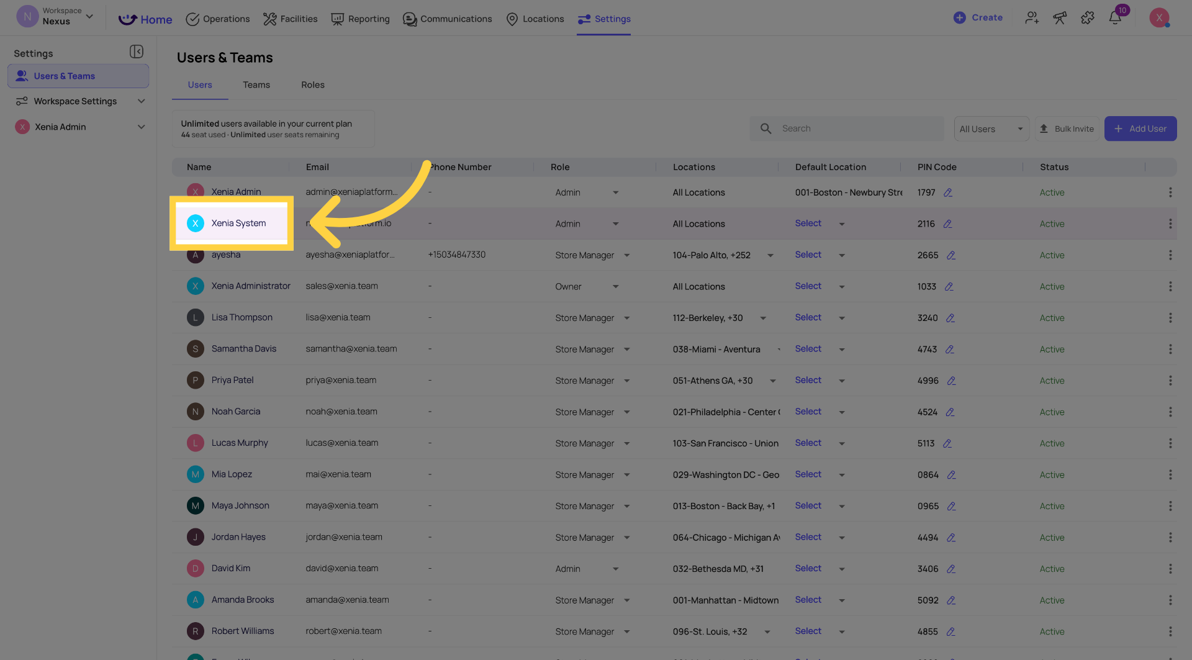1192x660 pixels.
Task: Open the telescope explore icon in top bar
Action: (1060, 18)
